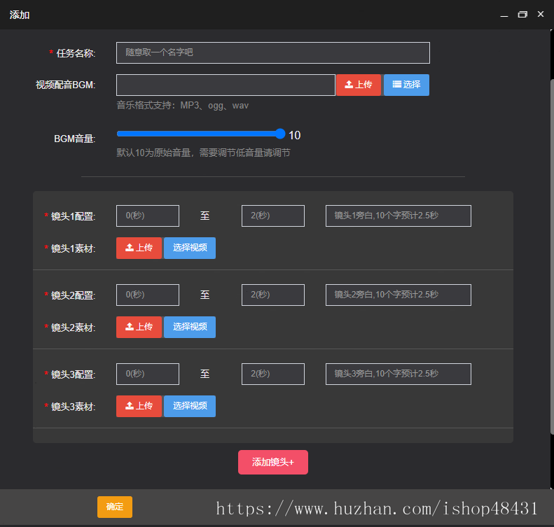
Task: Confirm with the orange 确定 button
Action: point(115,507)
